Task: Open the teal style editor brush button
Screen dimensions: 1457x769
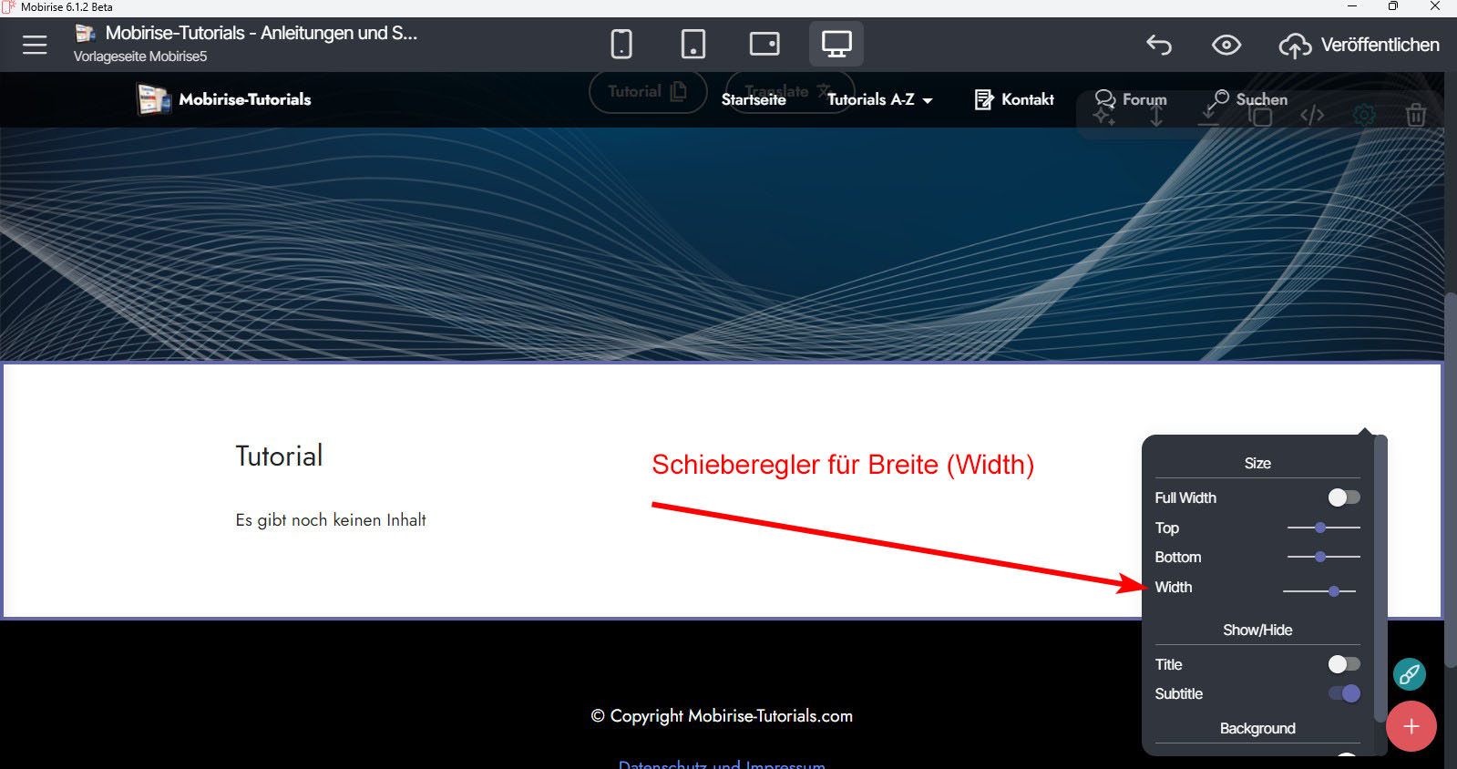Action: pyautogui.click(x=1410, y=674)
